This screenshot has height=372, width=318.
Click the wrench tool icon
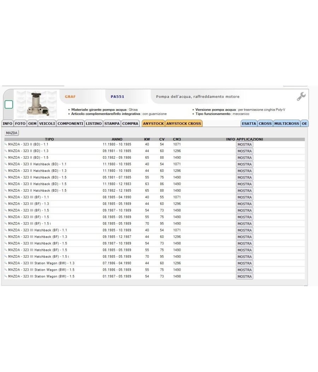pyautogui.click(x=301, y=96)
